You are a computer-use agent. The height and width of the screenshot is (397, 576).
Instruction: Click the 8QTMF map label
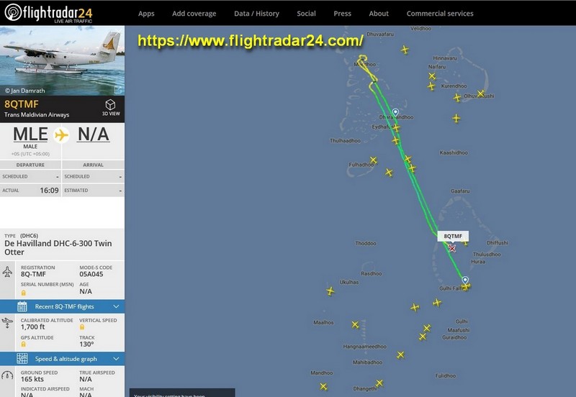tap(453, 236)
